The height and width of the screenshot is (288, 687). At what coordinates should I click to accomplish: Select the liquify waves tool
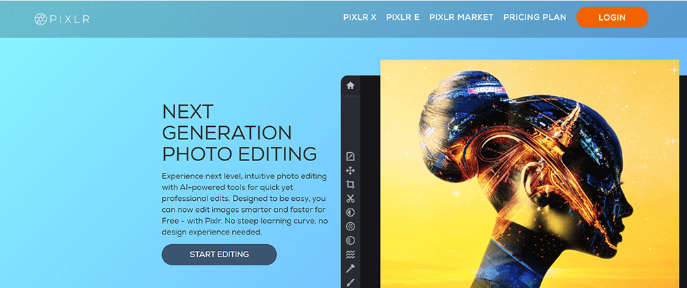point(350,254)
